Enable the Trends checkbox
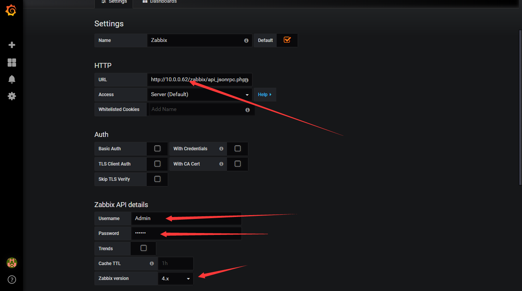This screenshot has height=291, width=522. [144, 248]
